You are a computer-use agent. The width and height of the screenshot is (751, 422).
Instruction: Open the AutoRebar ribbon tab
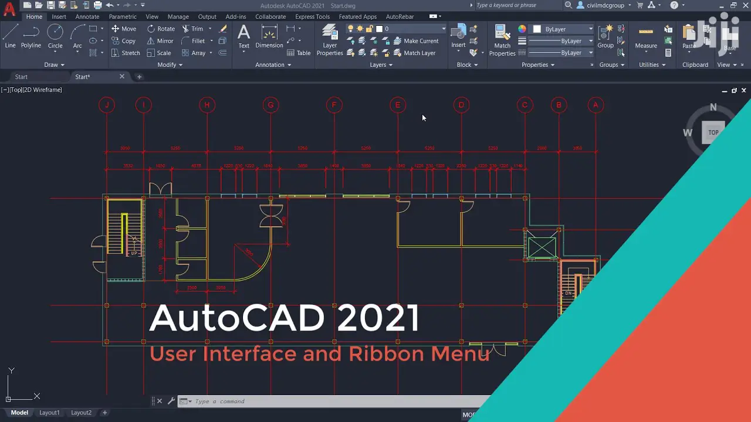pos(400,16)
